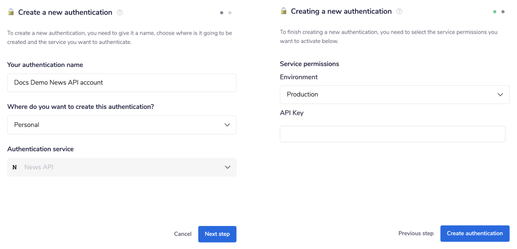Expand the 'Personal' location dropdown

tap(122, 125)
